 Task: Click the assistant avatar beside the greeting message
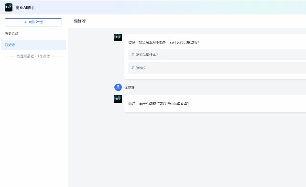coord(118,37)
